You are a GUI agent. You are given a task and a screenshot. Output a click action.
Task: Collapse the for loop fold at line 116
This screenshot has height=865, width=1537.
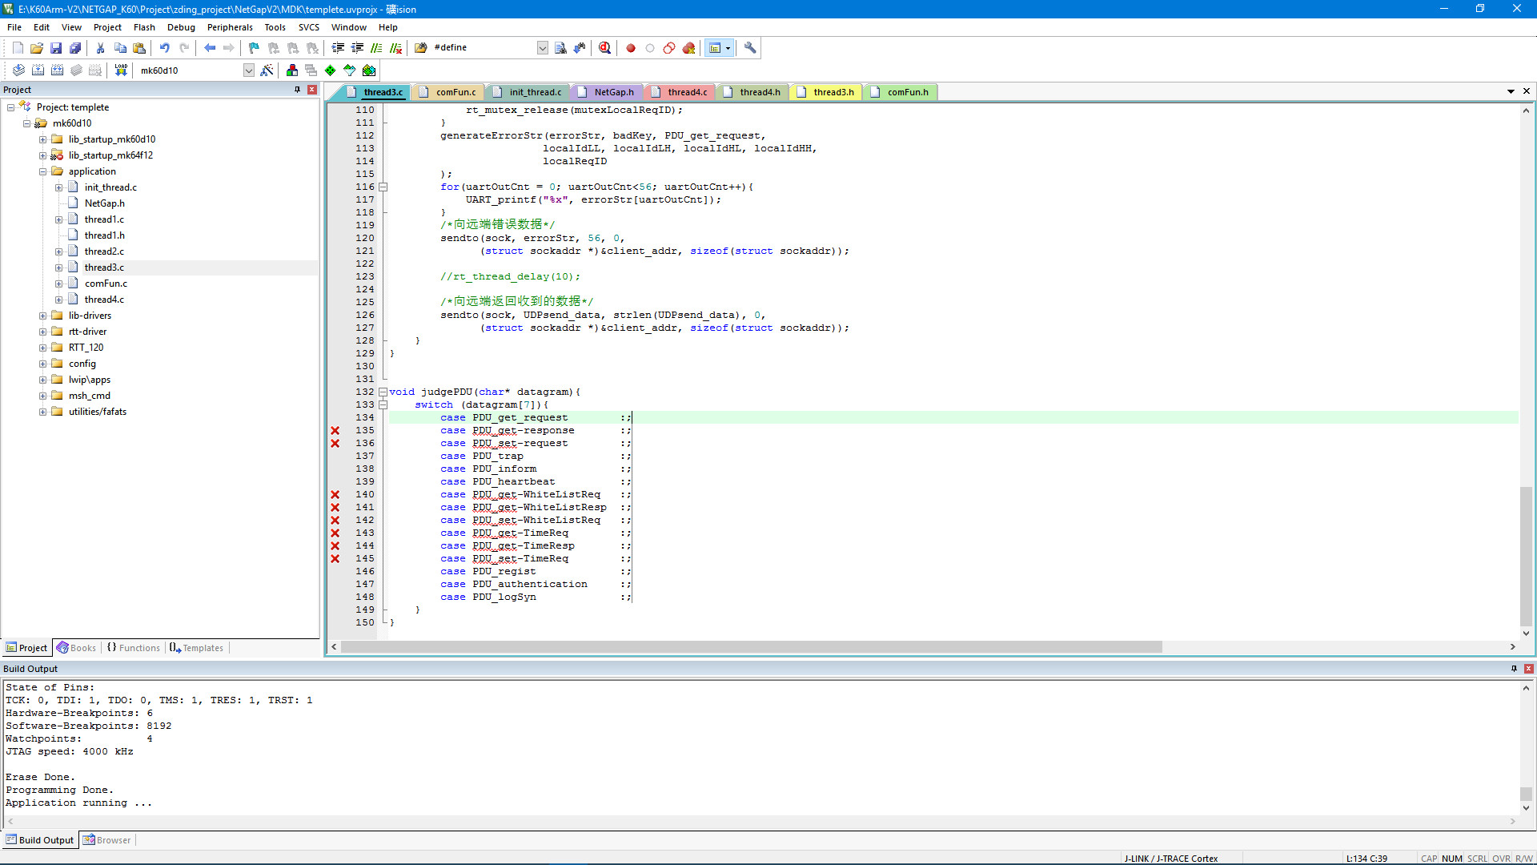click(383, 187)
